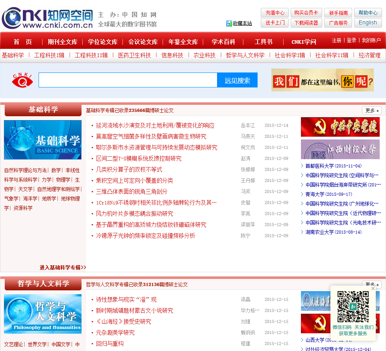Open 湖南农业大学 (2015-08-14) link
The width and height of the screenshot is (386, 351).
pos(333,232)
